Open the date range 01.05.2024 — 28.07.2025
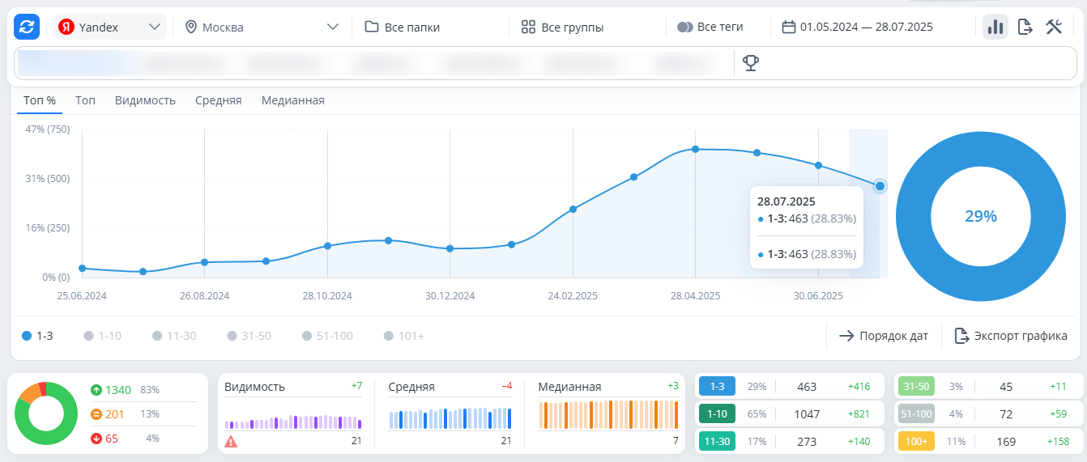Screen dimensions: 1087x462 [x=857, y=27]
